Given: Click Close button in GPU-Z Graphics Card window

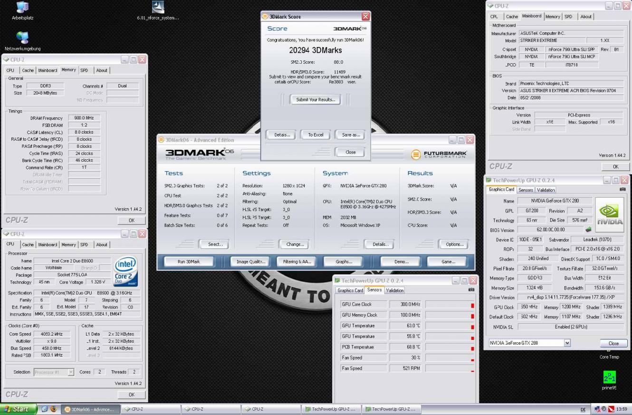Looking at the screenshot, I should tap(613, 343).
